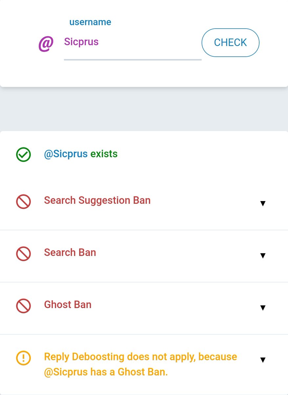Screen dimensions: 288x395
Task: Click the Search Ban prohibited icon
Action: coord(23,253)
